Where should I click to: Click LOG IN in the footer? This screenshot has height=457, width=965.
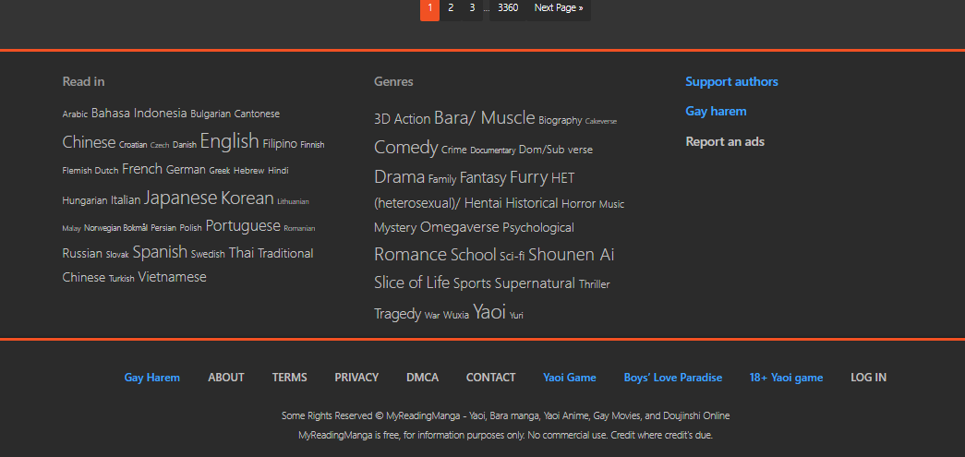(868, 378)
